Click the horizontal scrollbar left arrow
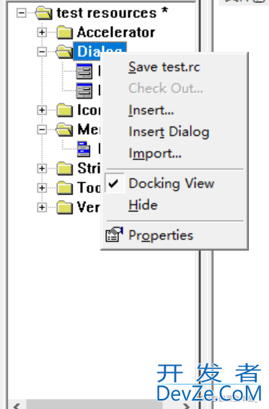The height and width of the screenshot is (409, 269). [17, 405]
